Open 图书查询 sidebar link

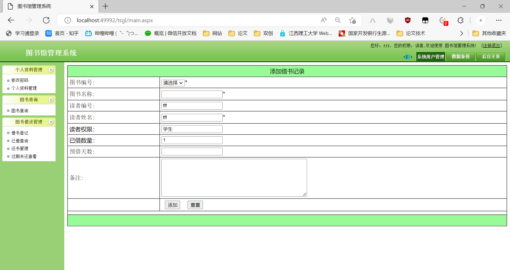coord(20,111)
